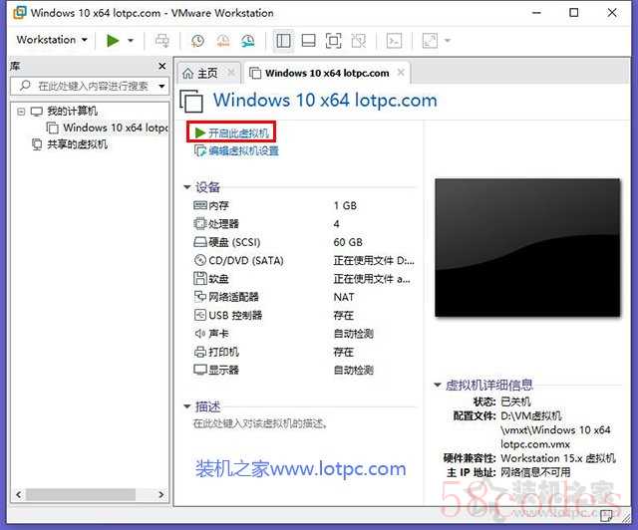Image resolution: width=638 pixels, height=530 pixels.
Task: Click the USB 控制器 device row
Action: 303,315
